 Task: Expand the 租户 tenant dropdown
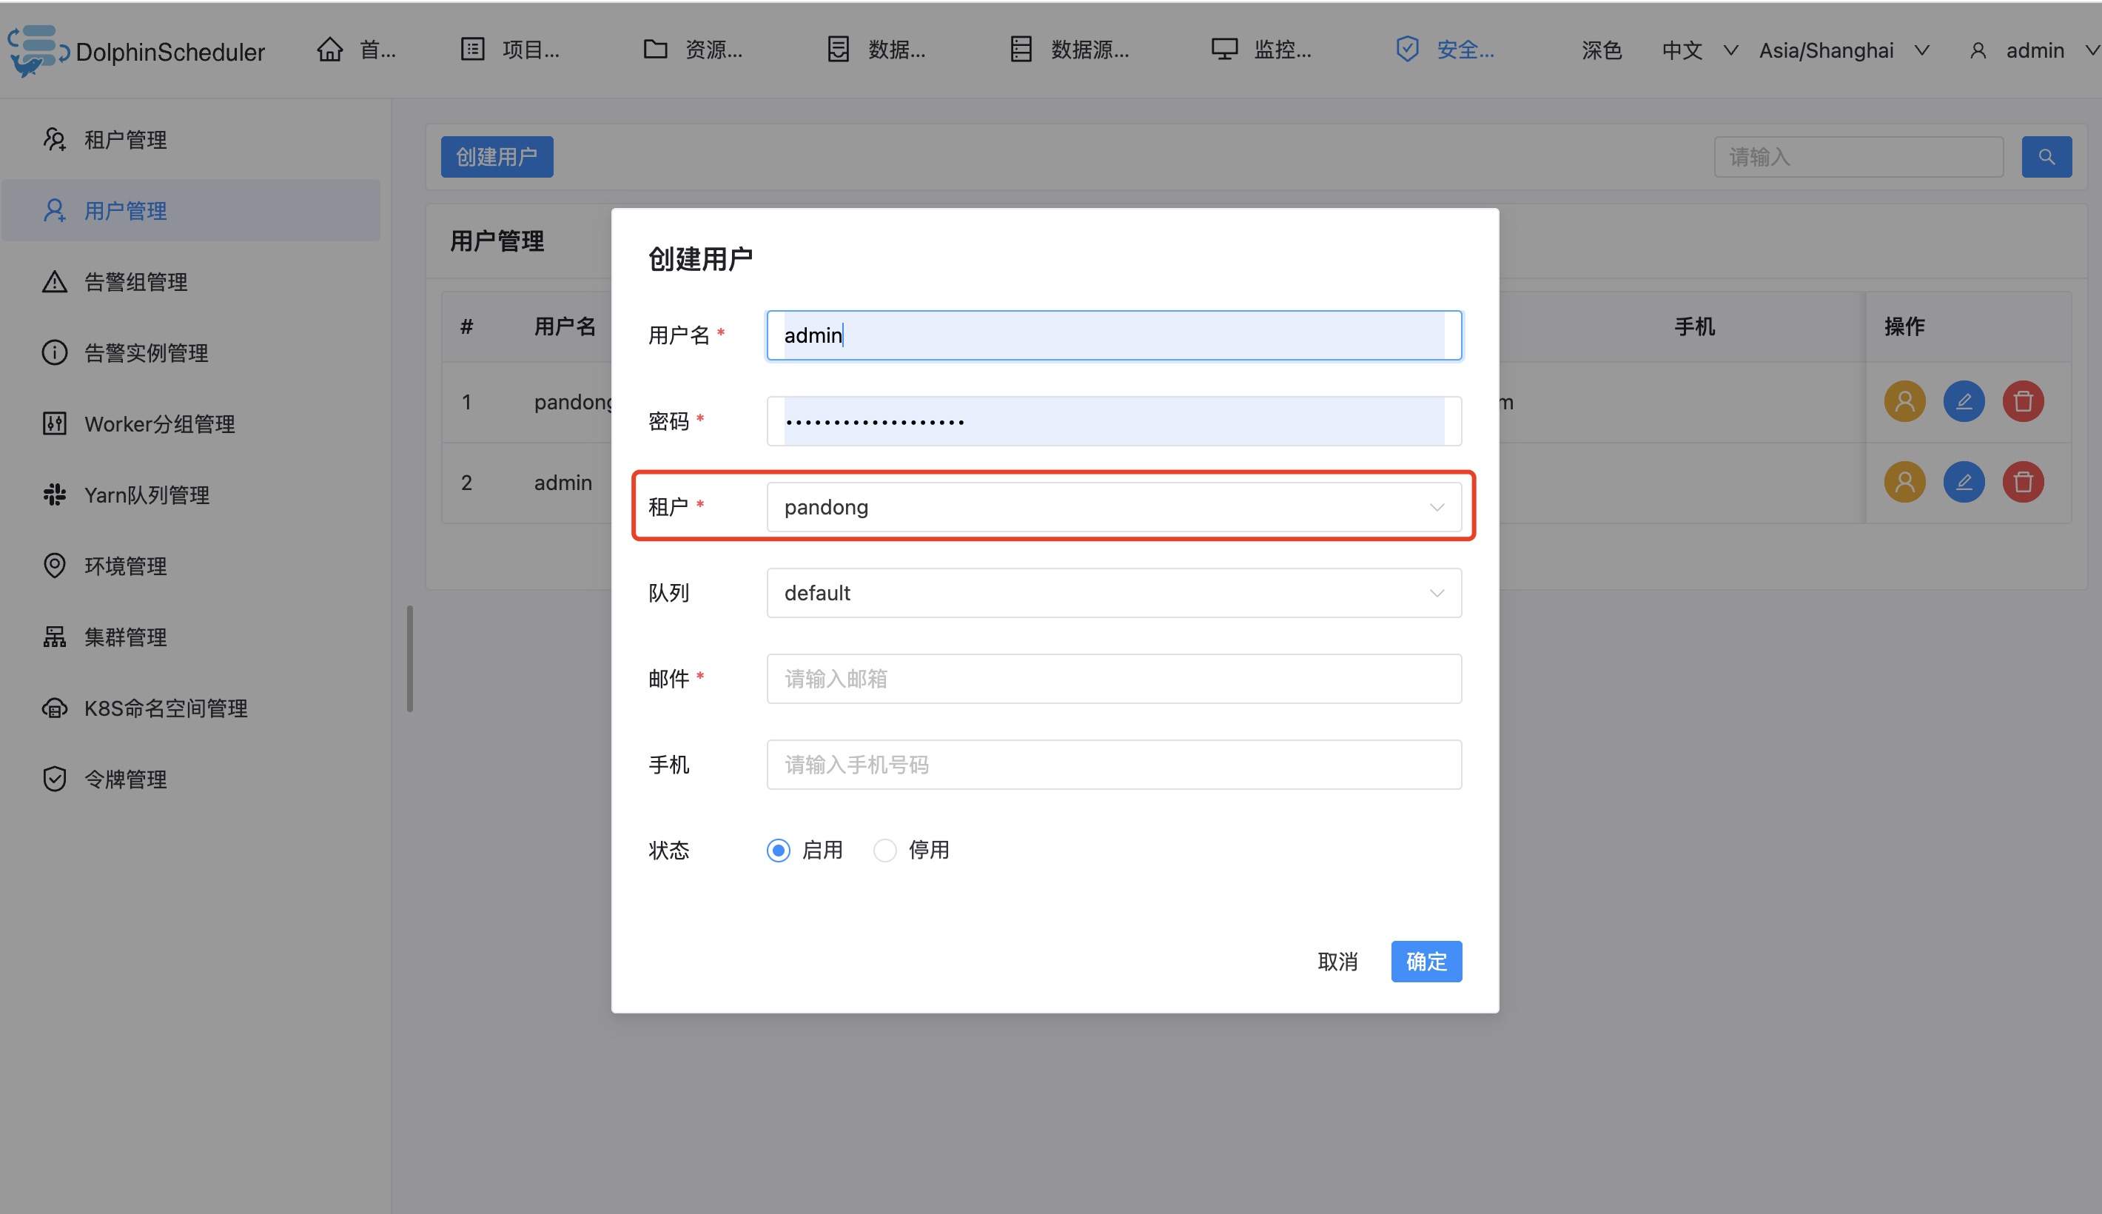[x=1113, y=507]
